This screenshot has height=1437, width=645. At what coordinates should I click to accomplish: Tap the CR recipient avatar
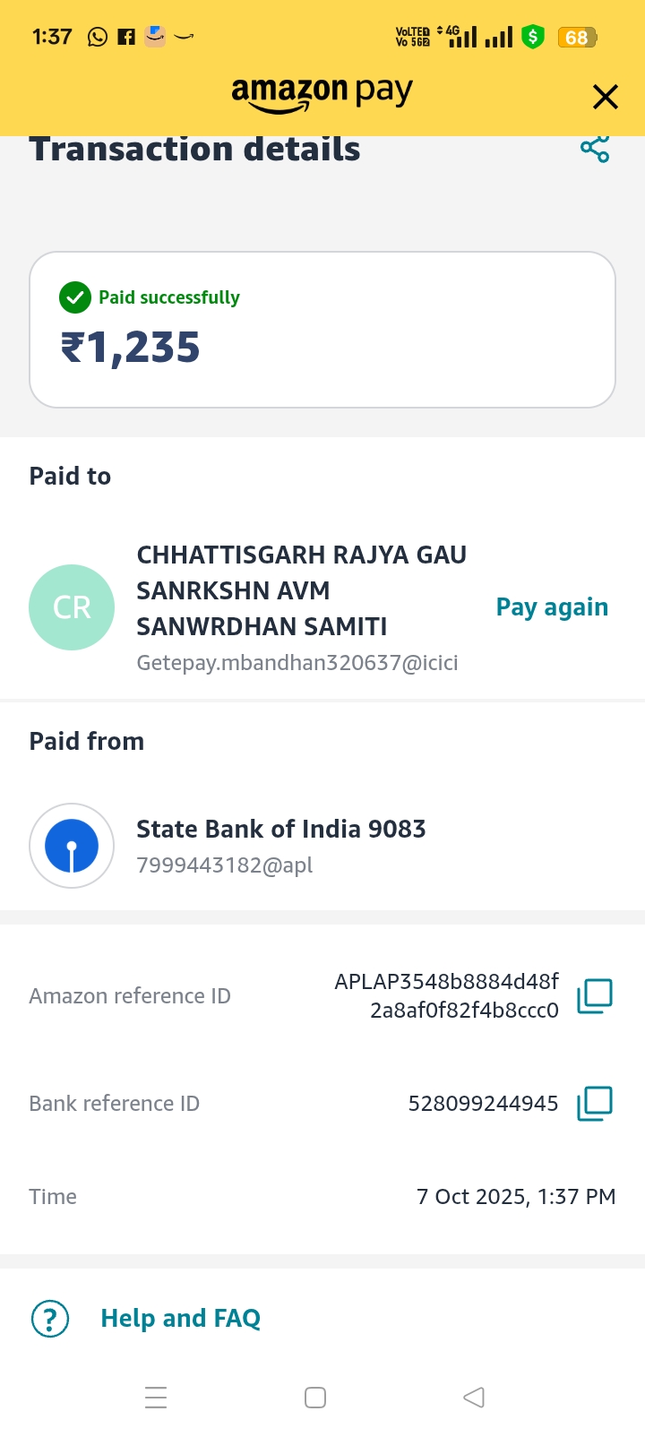[72, 607]
